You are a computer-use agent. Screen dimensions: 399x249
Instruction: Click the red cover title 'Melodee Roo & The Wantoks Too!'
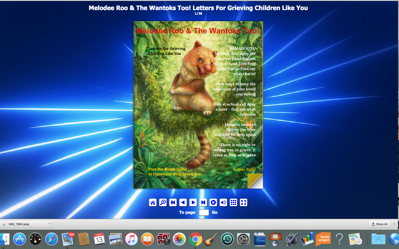coord(198,31)
